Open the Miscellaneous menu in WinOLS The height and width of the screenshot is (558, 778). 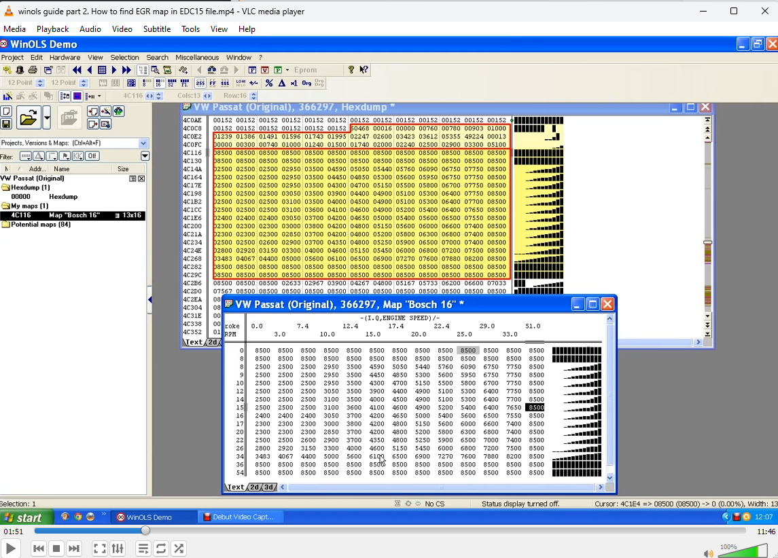coord(197,58)
